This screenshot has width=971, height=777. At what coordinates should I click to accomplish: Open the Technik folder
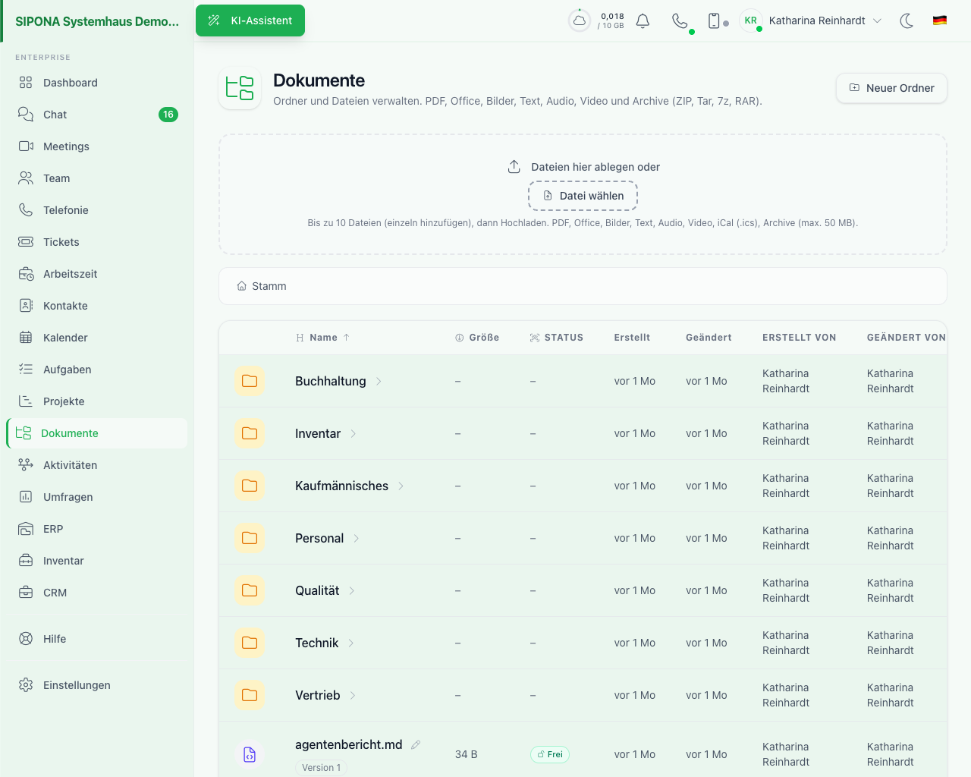tap(316, 643)
